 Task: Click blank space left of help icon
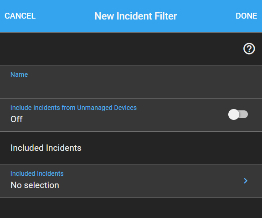120,49
